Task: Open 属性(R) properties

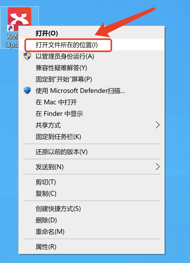Action: 46,247
